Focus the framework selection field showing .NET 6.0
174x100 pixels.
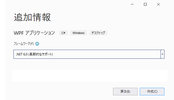(87, 54)
